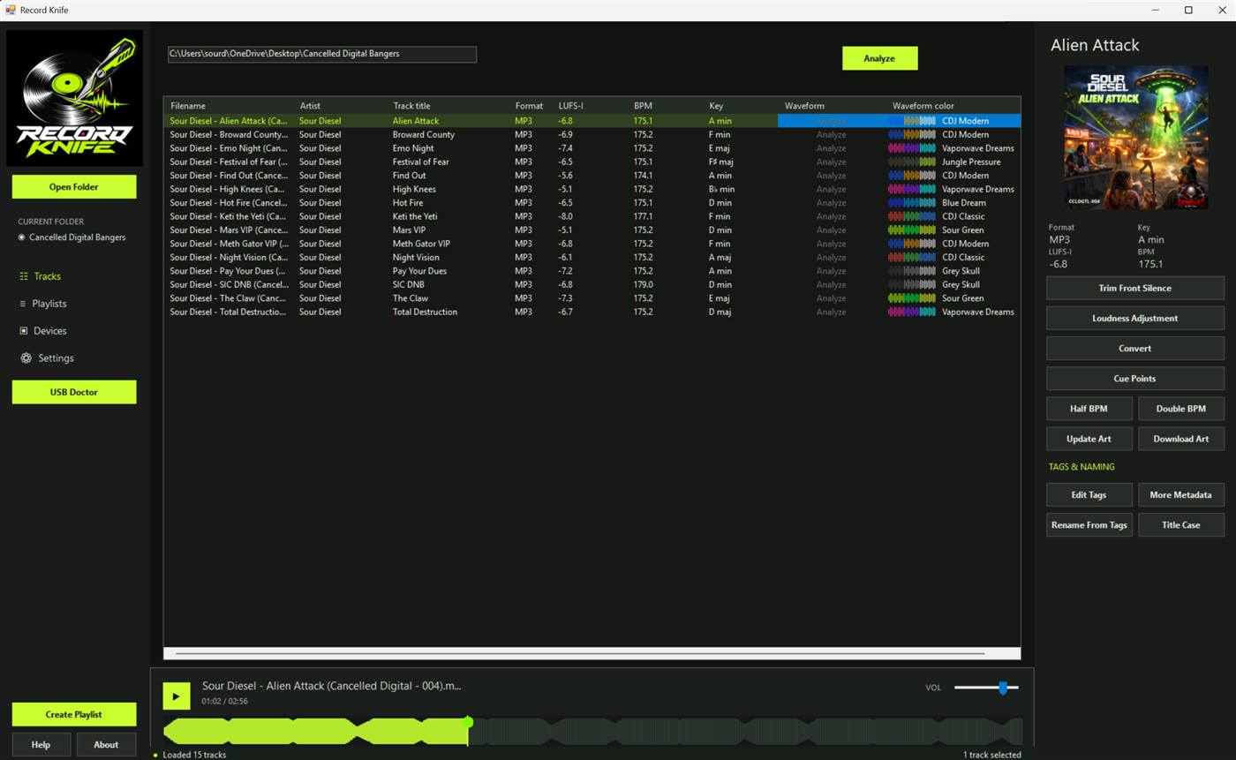This screenshot has height=760, width=1236.
Task: Click Analyze in the Broward County row
Action: (831, 135)
